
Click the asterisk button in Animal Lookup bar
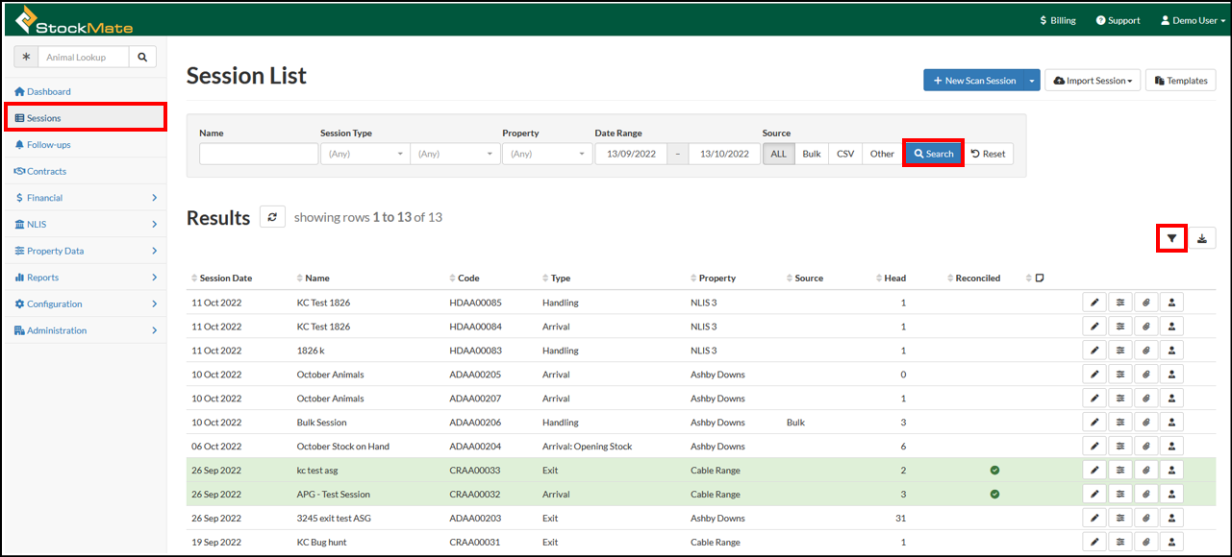click(26, 57)
